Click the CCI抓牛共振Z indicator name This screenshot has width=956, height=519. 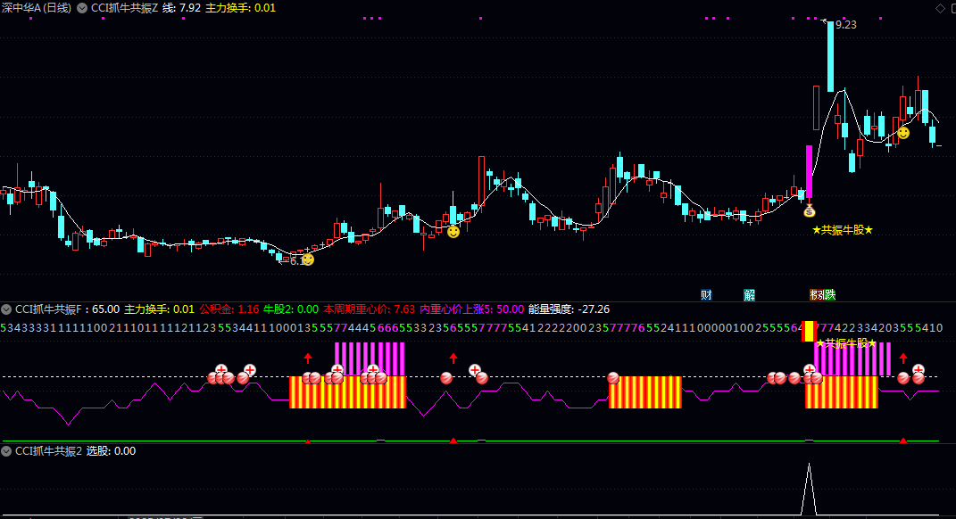coord(124,8)
